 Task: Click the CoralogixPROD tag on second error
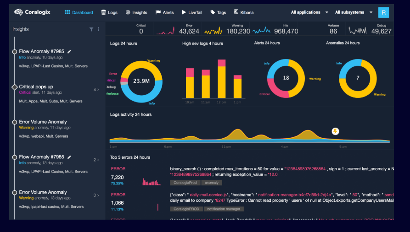pyautogui.click(x=186, y=209)
